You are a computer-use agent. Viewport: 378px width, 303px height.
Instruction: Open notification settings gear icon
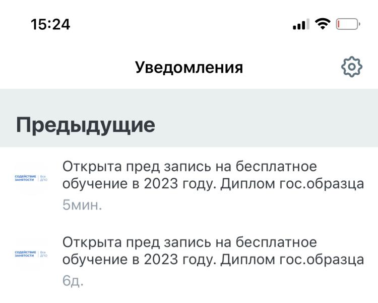coord(351,67)
